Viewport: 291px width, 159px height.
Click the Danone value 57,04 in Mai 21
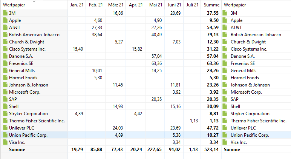coord(157,56)
